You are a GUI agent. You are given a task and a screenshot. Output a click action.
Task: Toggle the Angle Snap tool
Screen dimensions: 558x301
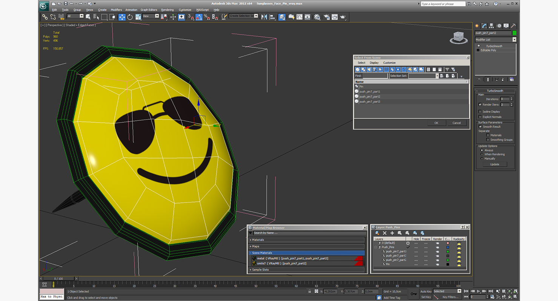pos(199,17)
